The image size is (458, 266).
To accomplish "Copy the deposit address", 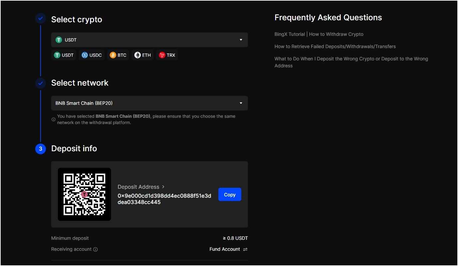I will (x=230, y=195).
